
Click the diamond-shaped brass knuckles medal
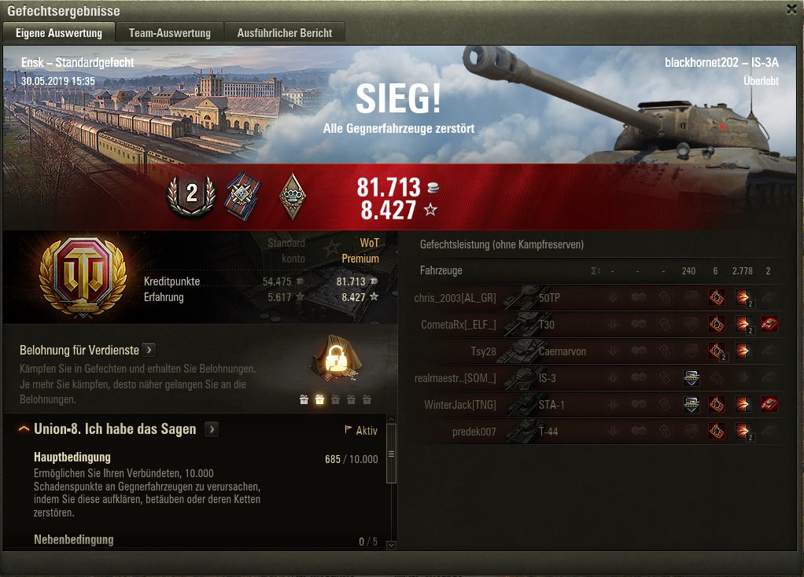point(293,197)
